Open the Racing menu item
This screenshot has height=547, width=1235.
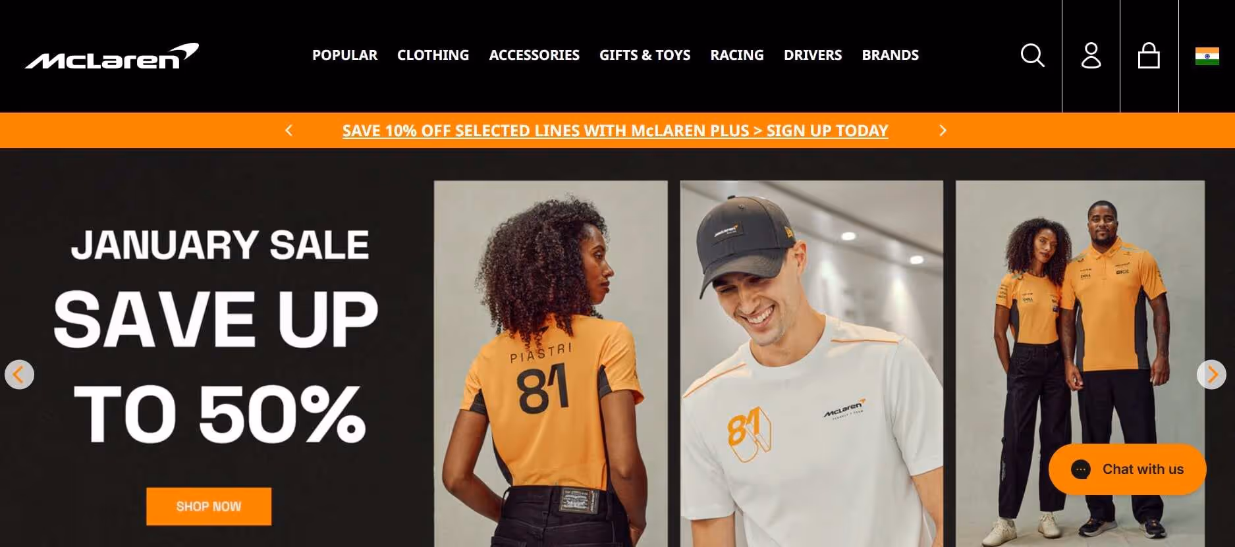737,55
